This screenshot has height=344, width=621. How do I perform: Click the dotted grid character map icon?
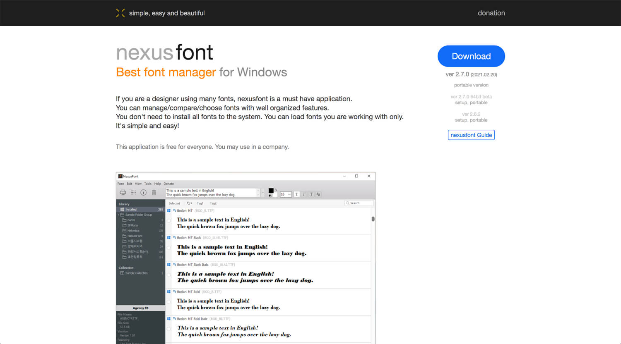pyautogui.click(x=133, y=192)
